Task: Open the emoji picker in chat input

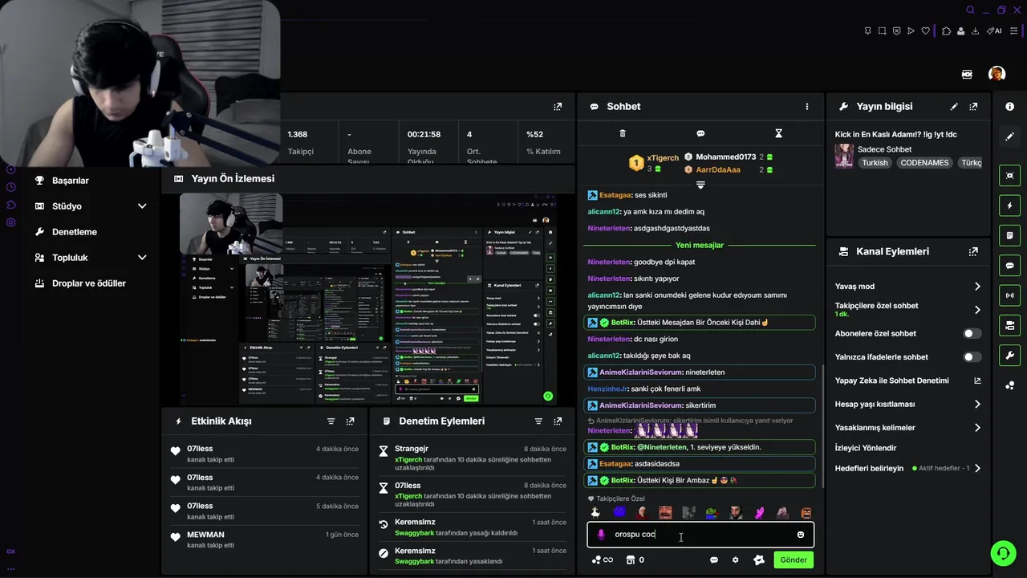Action: pyautogui.click(x=800, y=535)
